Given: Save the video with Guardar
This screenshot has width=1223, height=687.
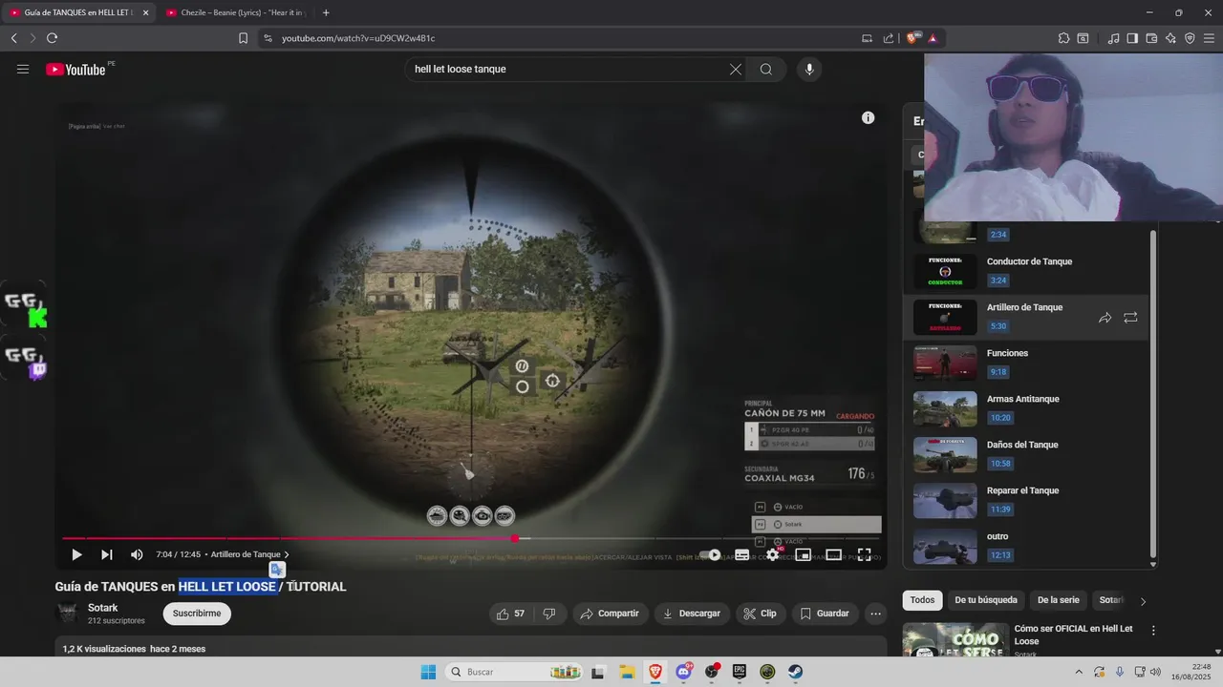Looking at the screenshot, I should (x=825, y=614).
